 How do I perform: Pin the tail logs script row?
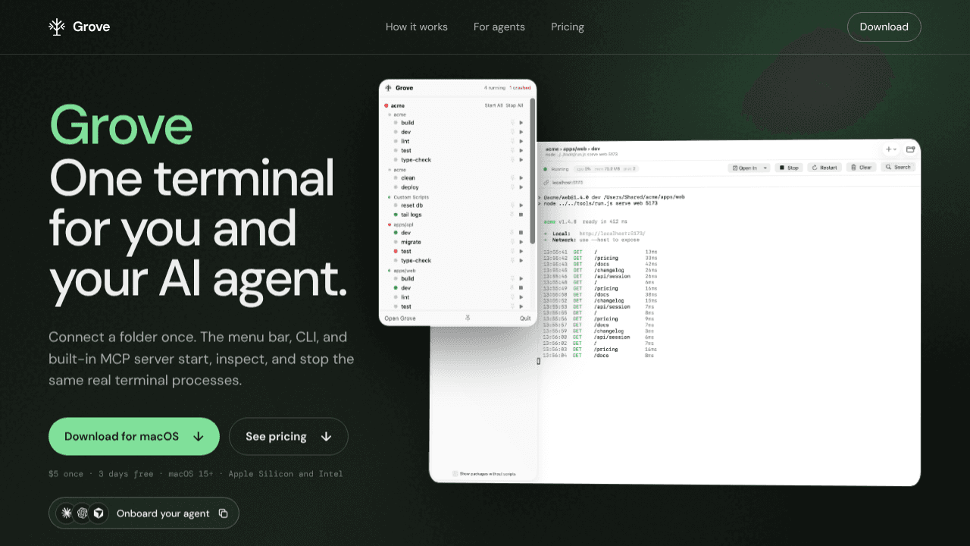pyautogui.click(x=512, y=215)
